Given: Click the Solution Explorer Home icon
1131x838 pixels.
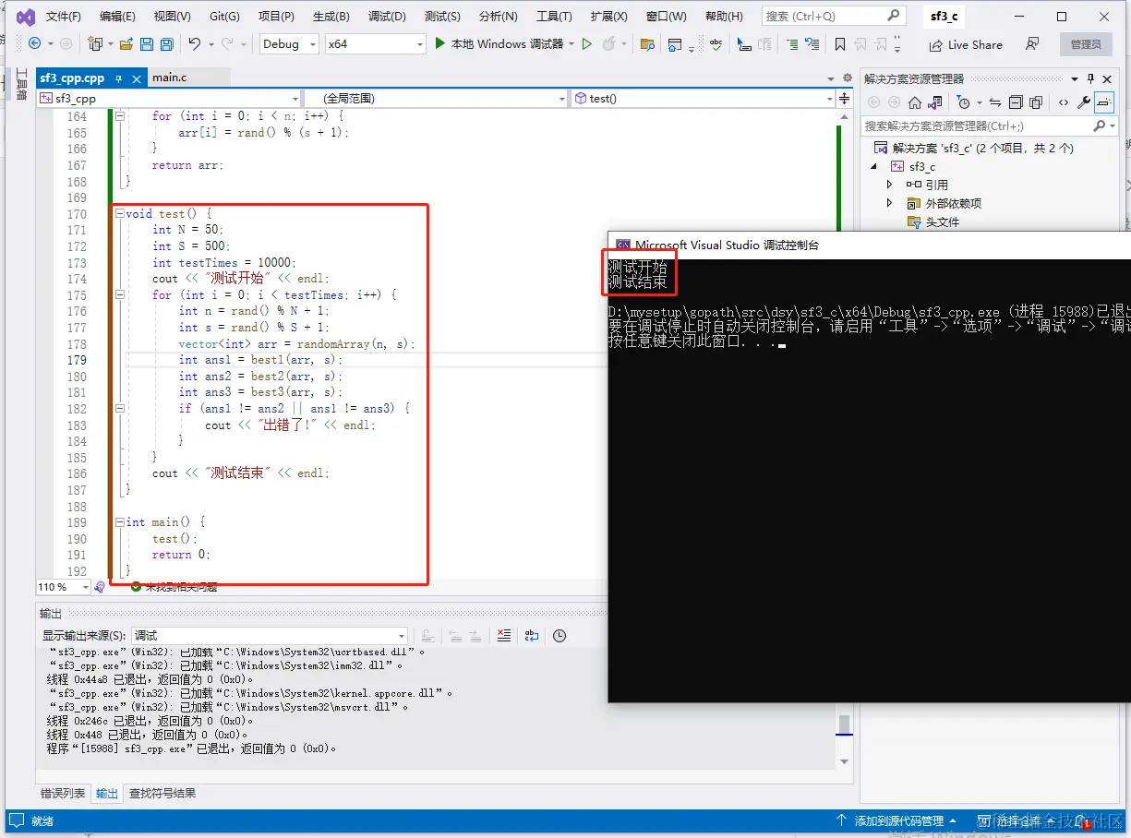Looking at the screenshot, I should (915, 102).
